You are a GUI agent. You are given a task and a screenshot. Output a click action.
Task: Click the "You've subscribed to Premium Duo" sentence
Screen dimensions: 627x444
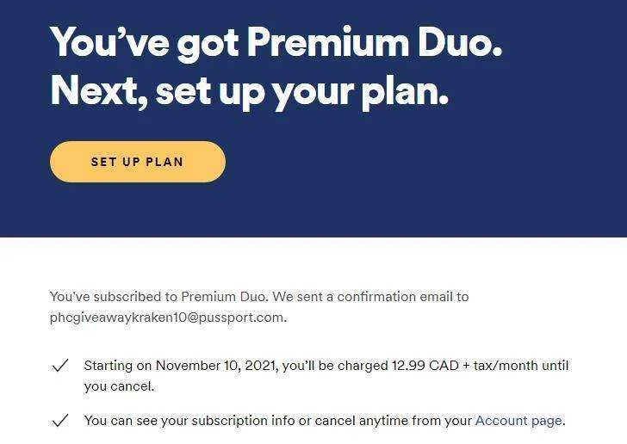coord(158,297)
